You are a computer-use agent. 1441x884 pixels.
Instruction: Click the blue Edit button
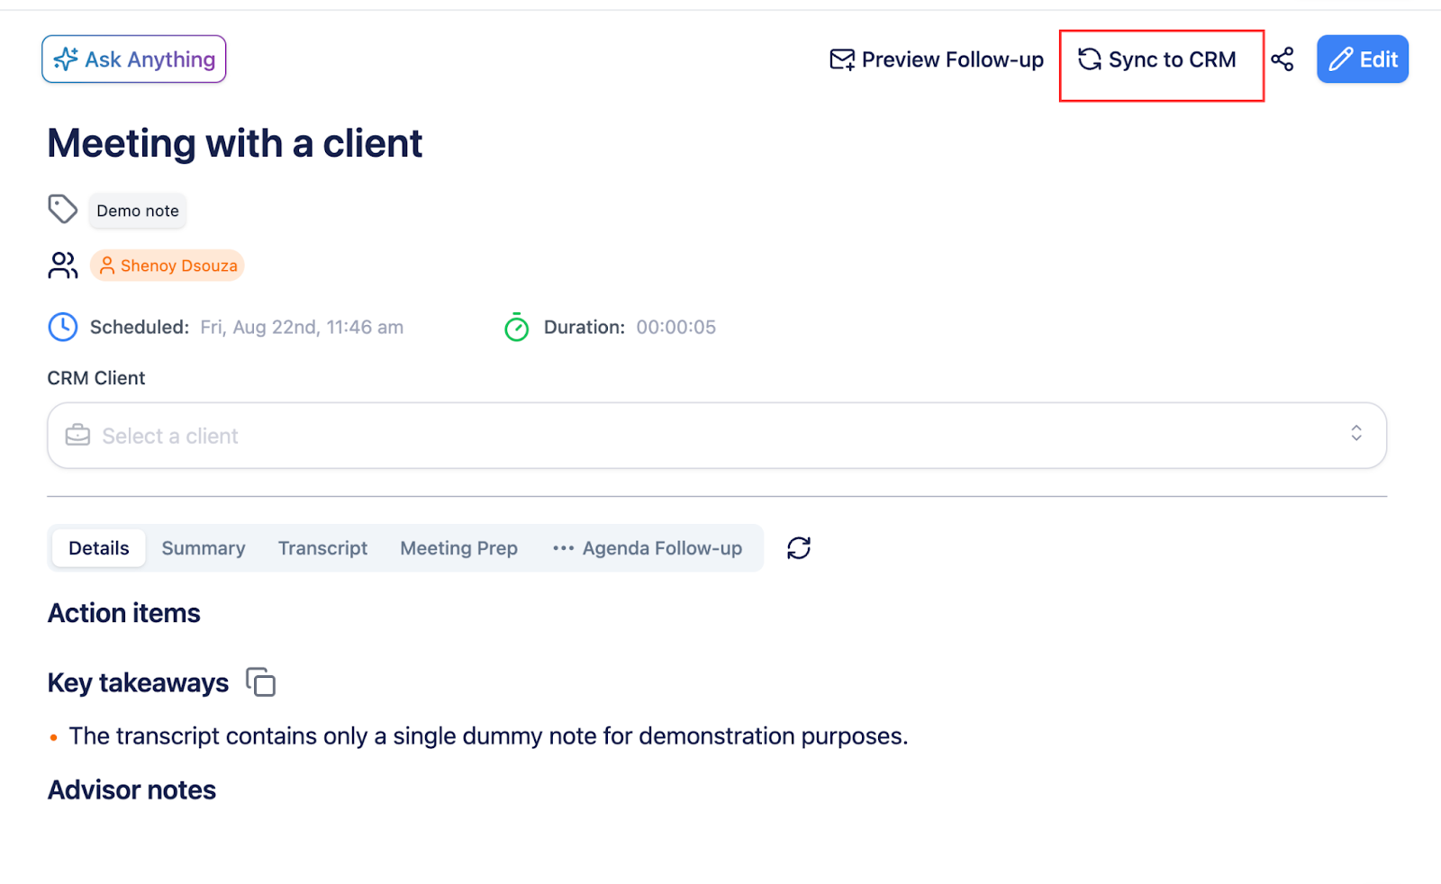tap(1362, 59)
